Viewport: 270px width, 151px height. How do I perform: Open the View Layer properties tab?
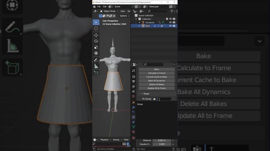point(133,86)
